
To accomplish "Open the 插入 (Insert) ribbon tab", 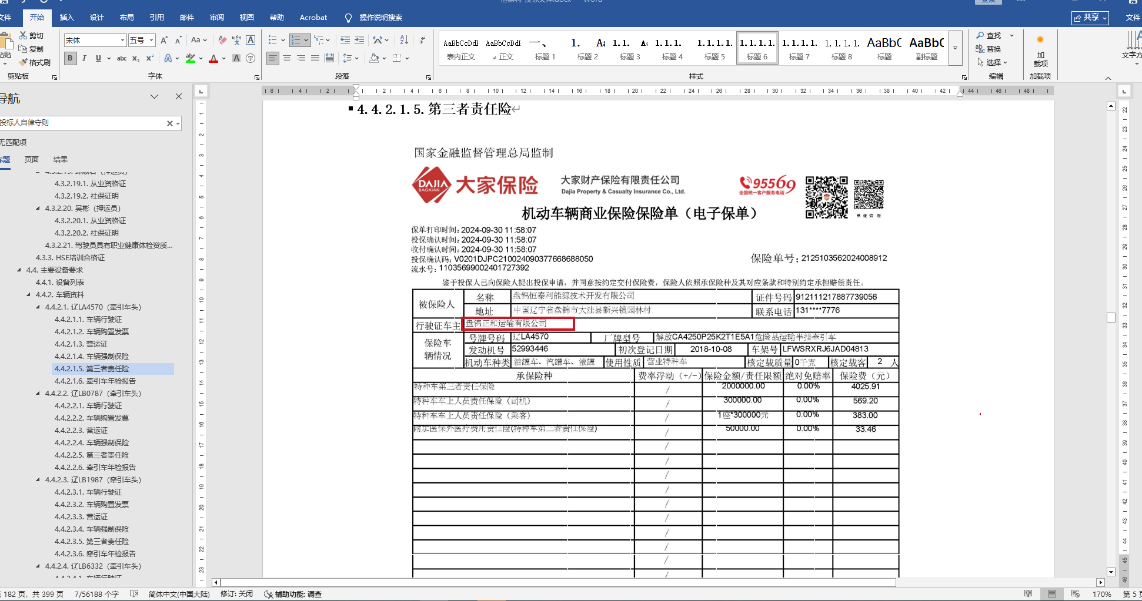I will tap(66, 18).
